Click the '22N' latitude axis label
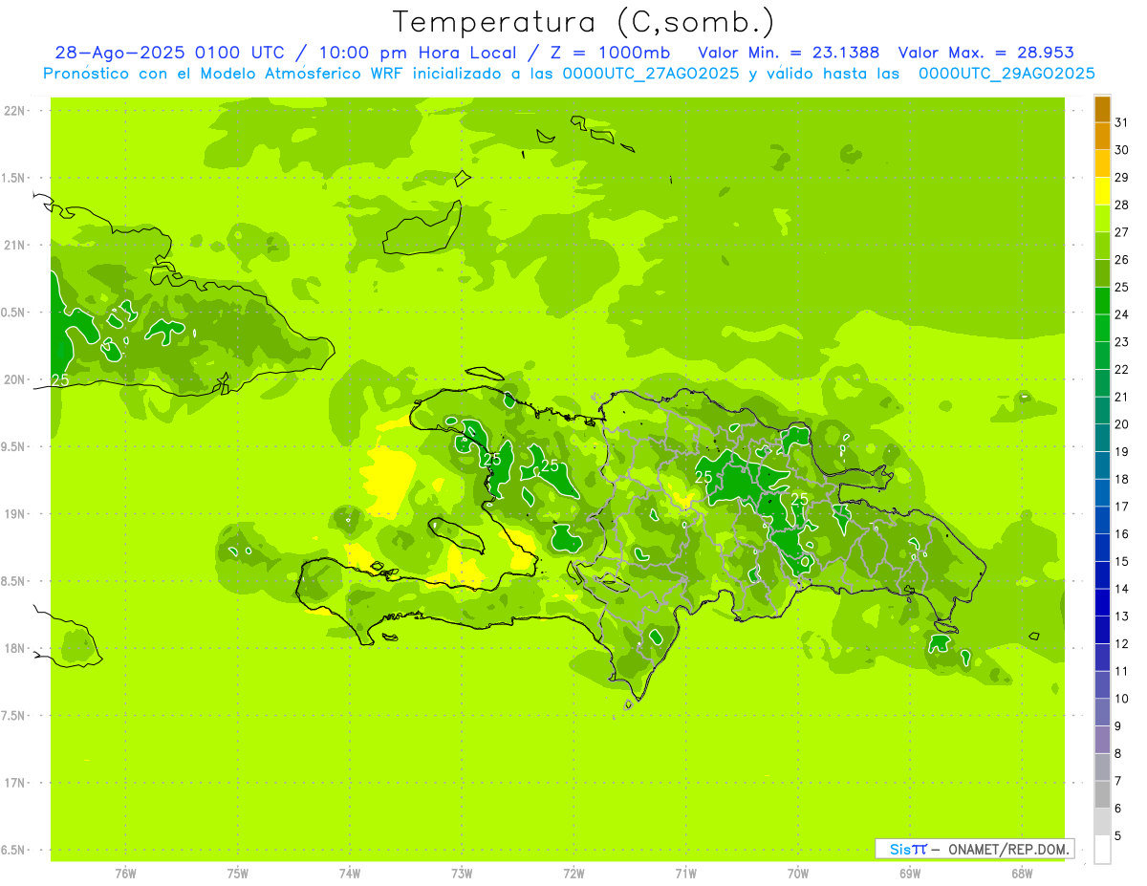This screenshot has width=1147, height=886. 13,111
